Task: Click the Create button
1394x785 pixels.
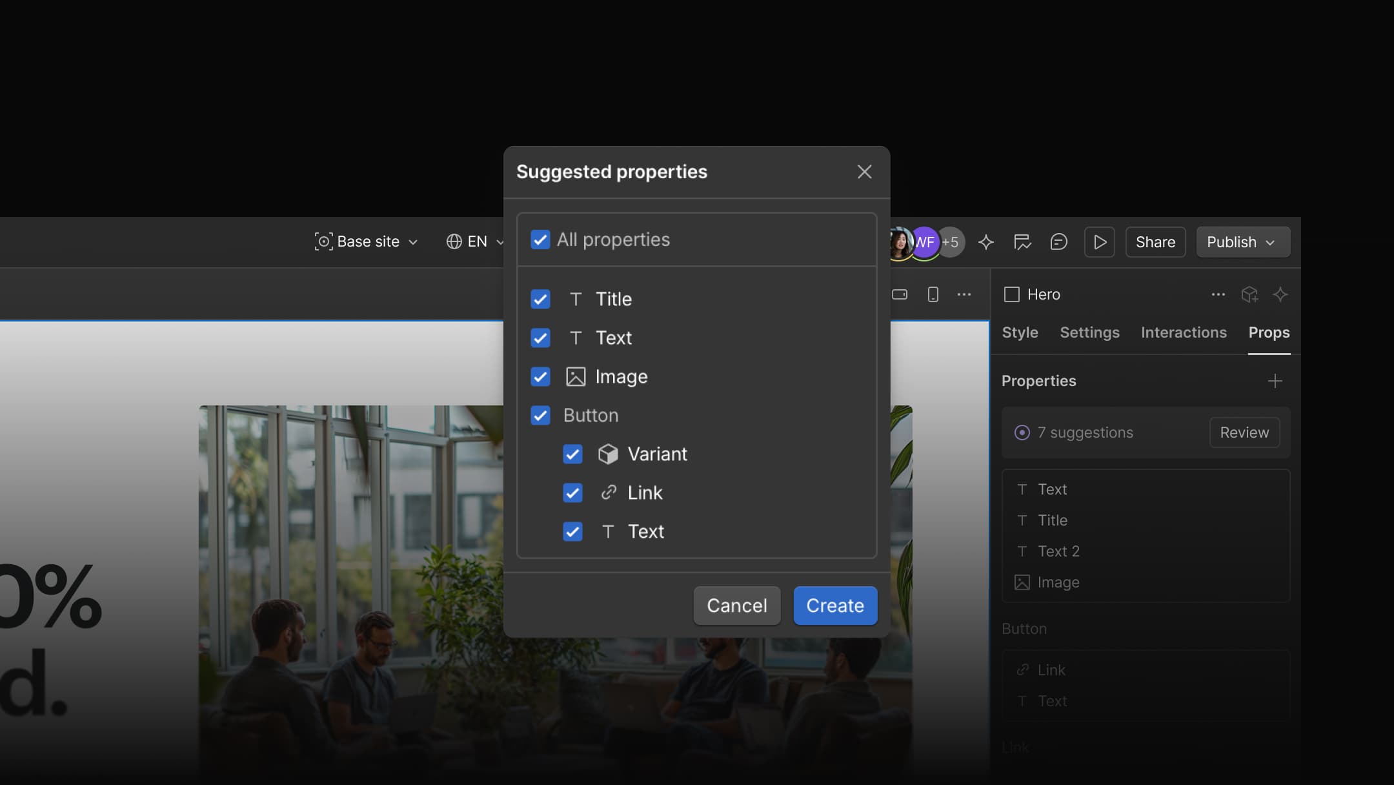Action: point(834,606)
